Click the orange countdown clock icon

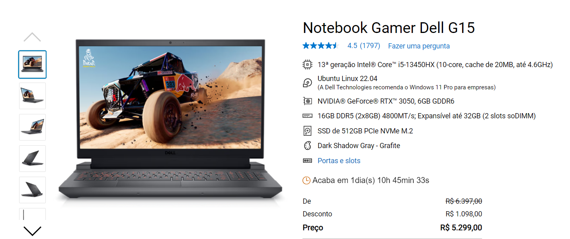[306, 181]
